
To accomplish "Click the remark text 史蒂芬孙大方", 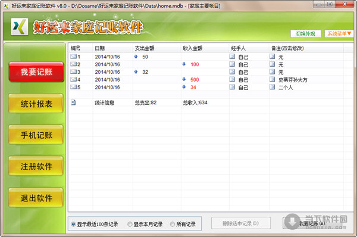I will tap(293, 80).
